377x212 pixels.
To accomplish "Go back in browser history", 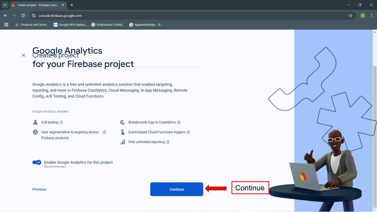I will pos(5,15).
